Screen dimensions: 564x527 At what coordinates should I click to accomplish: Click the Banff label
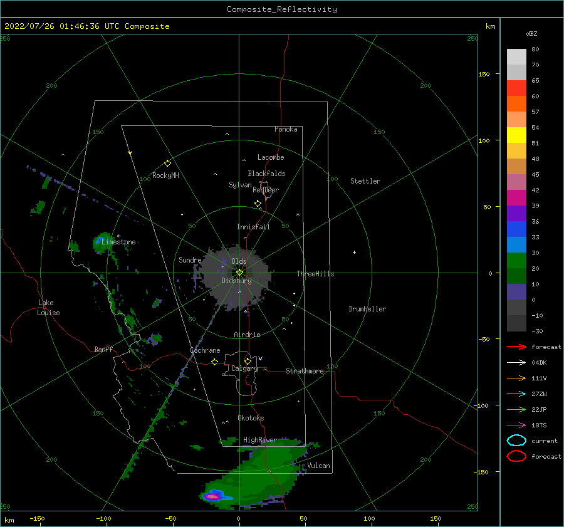pos(103,349)
